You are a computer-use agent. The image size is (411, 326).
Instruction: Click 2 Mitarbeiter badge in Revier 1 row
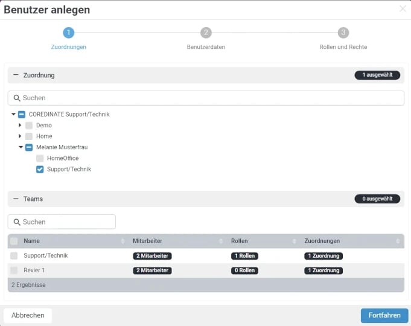152,270
